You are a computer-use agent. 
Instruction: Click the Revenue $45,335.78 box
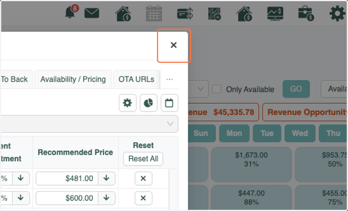[223, 112]
